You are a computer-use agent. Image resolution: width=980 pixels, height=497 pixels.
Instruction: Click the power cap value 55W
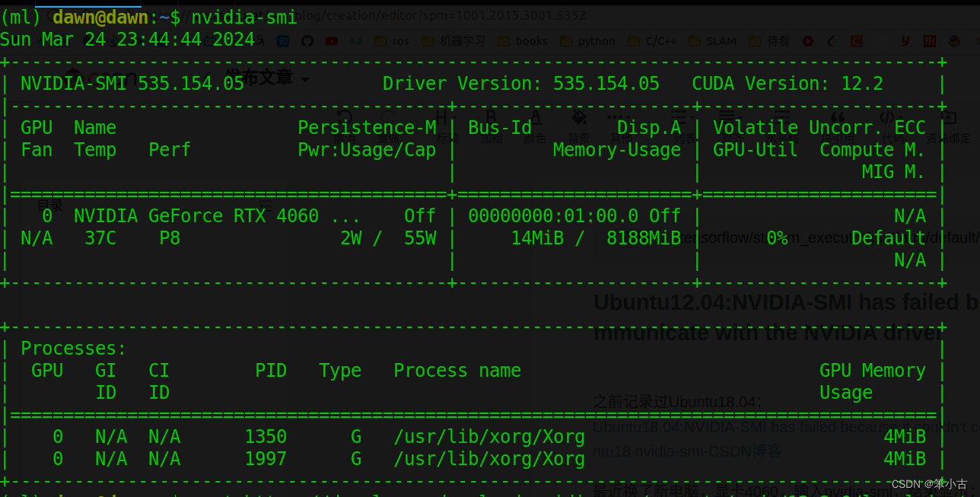pyautogui.click(x=420, y=238)
